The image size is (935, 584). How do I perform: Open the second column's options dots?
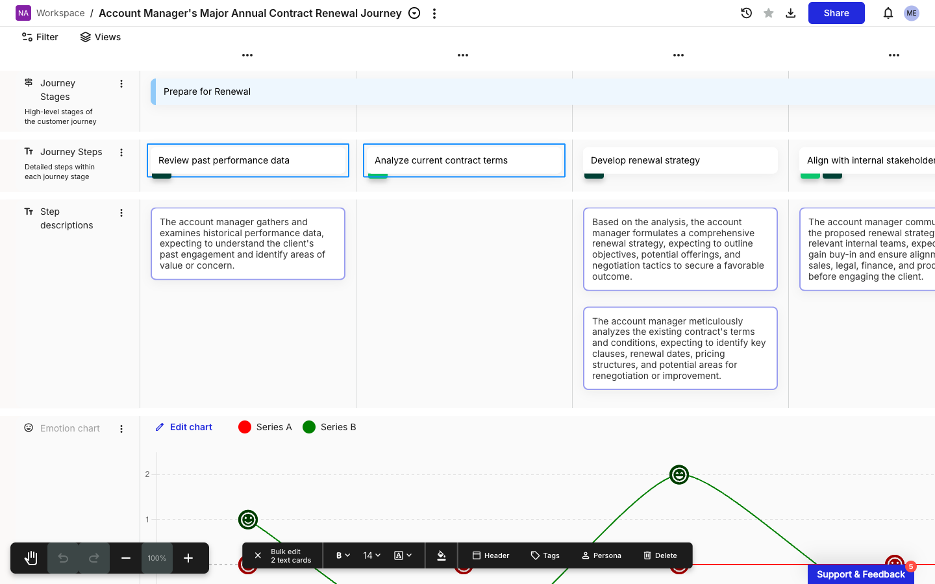(463, 55)
